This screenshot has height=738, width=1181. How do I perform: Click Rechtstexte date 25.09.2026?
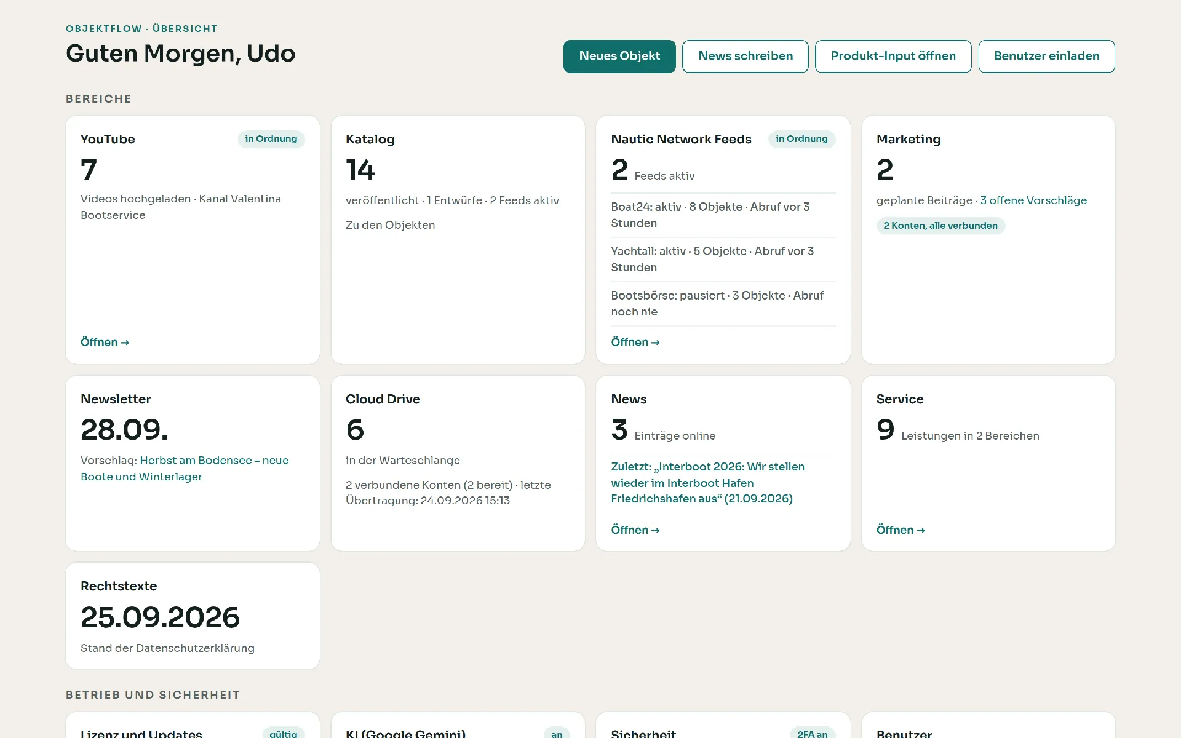[x=160, y=617]
